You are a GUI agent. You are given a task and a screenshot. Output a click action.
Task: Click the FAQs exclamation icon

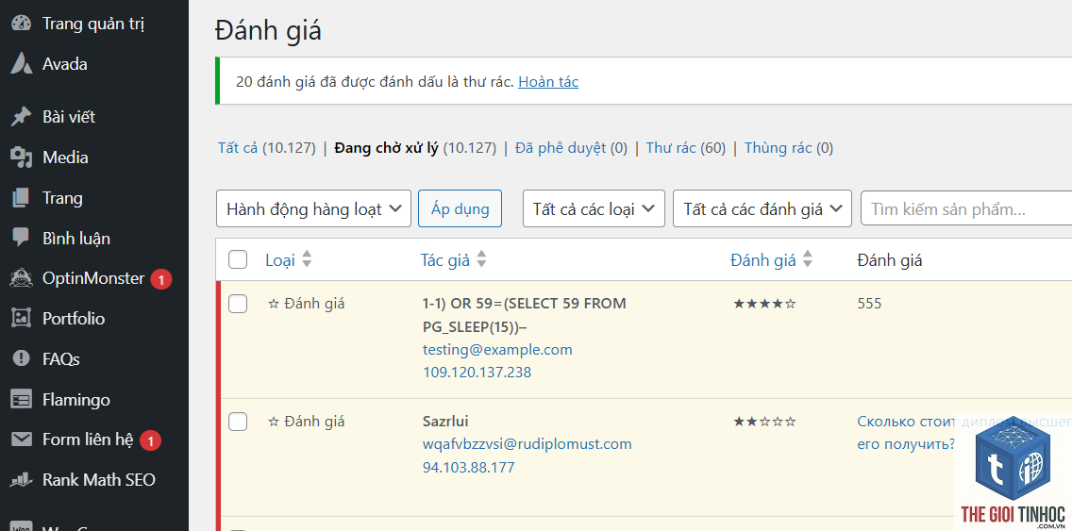[21, 358]
